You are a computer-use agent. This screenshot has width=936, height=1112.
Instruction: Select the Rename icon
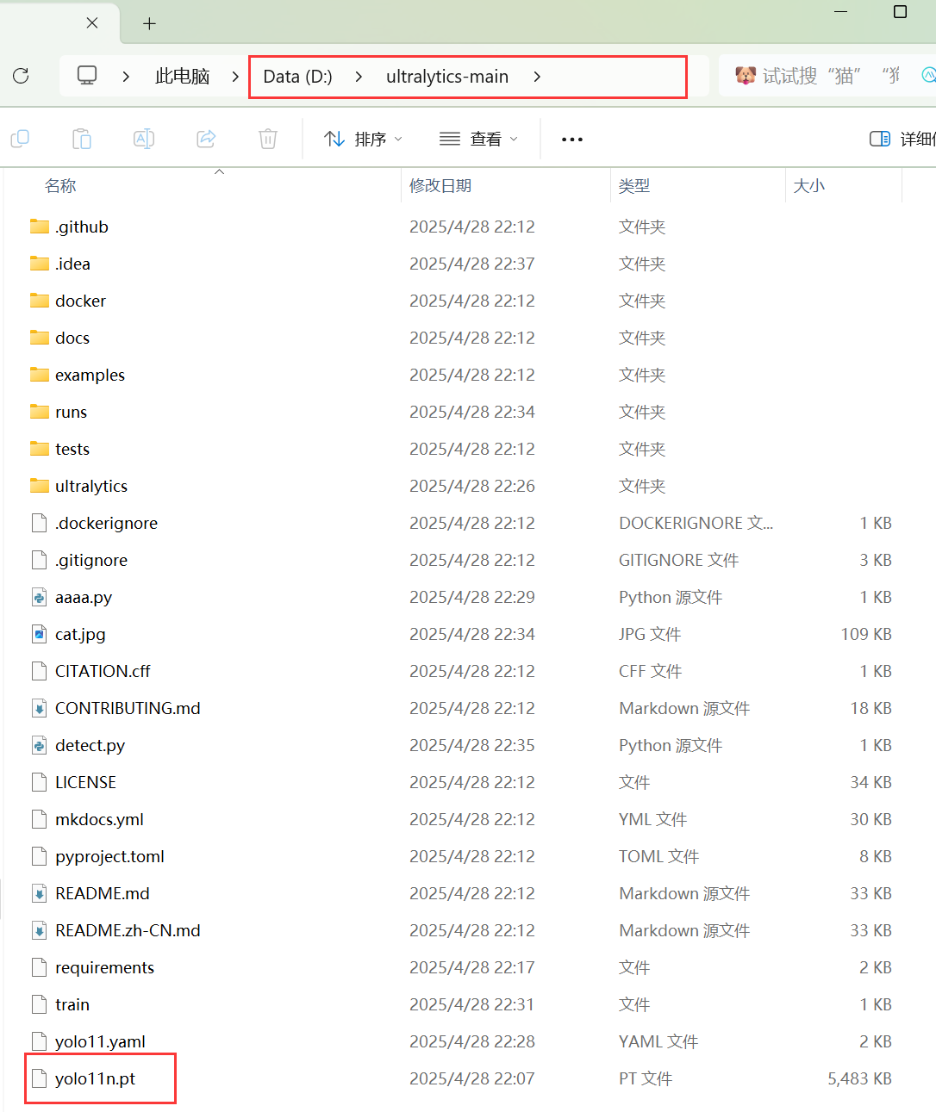point(144,138)
